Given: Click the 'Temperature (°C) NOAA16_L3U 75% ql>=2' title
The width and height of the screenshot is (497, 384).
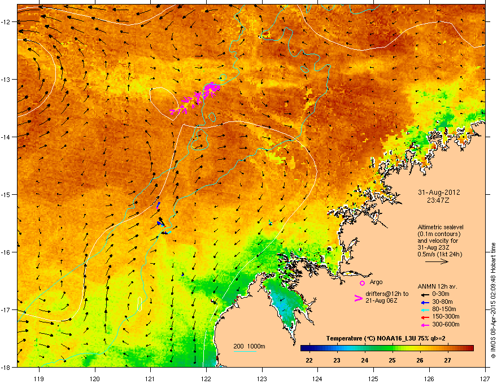Looking at the screenshot, I should tap(386, 338).
